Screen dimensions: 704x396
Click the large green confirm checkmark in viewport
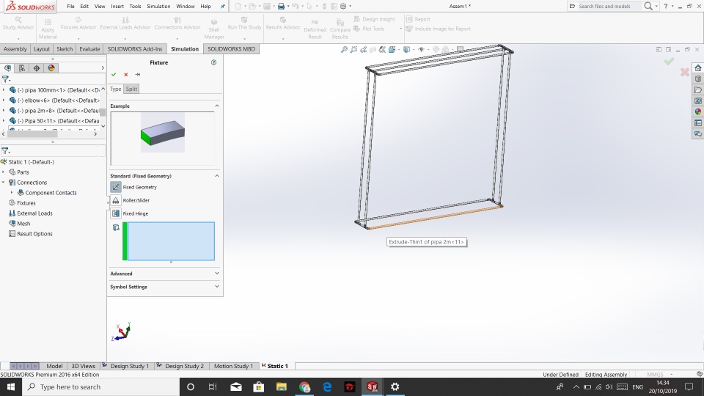669,62
